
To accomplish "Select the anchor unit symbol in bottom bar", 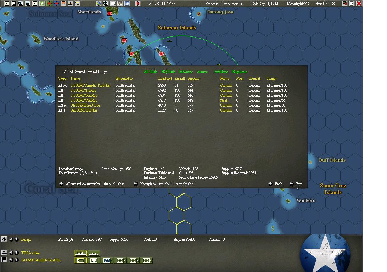I will point(107,260).
